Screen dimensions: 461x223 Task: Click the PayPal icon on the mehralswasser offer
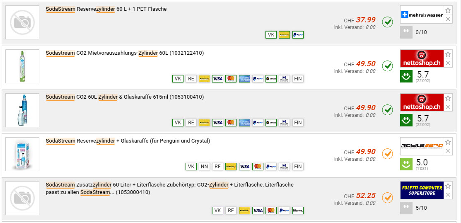298,35
